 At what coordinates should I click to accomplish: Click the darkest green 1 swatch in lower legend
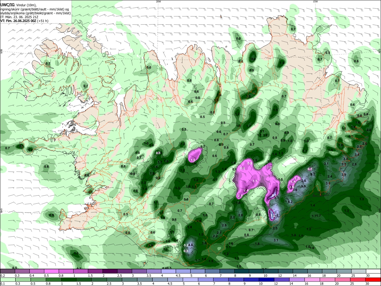pos(68,280)
